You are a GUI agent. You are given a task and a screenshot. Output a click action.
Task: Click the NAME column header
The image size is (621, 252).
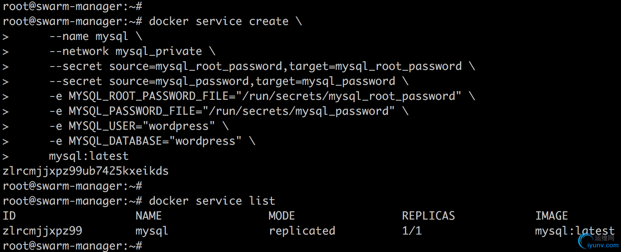(149, 216)
